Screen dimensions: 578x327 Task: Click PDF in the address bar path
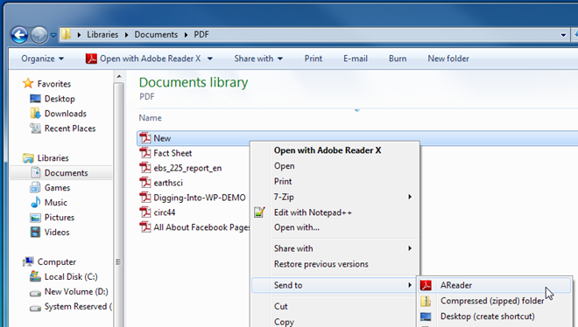pyautogui.click(x=201, y=35)
